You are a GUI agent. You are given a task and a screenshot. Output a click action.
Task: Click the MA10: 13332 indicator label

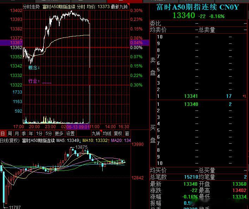[x=96, y=141]
